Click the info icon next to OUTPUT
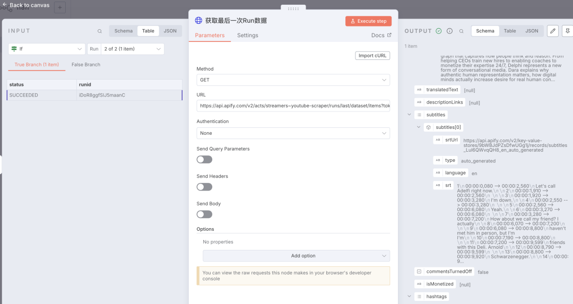Image resolution: width=573 pixels, height=304 pixels. [450, 31]
